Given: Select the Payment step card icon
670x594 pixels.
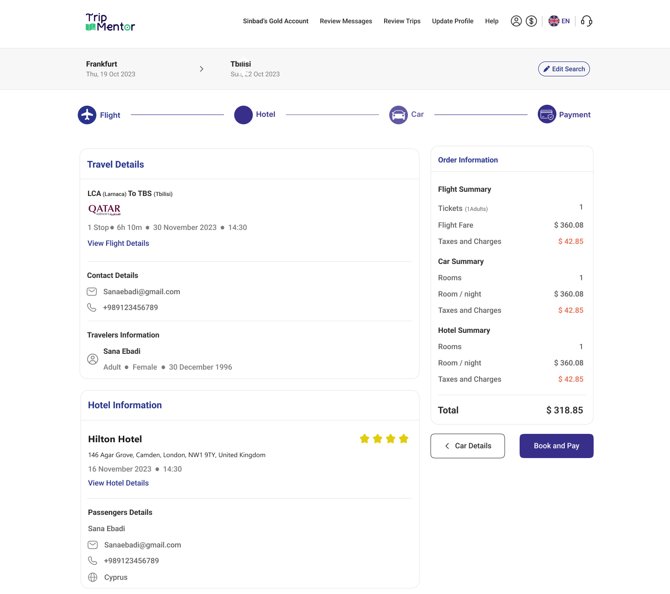Looking at the screenshot, I should (547, 114).
